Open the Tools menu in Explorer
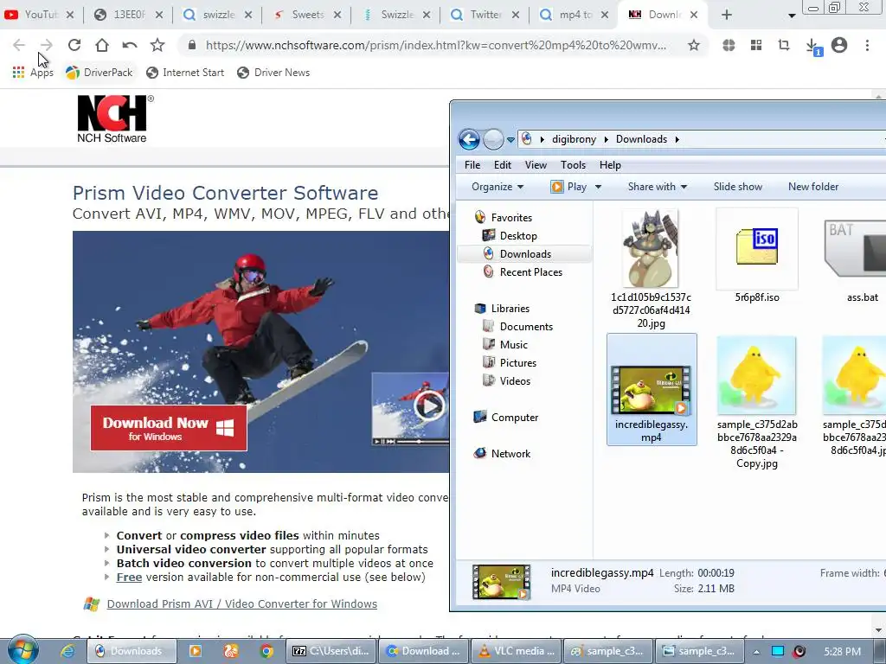This screenshot has width=886, height=664. pos(573,165)
